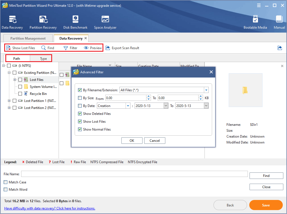
Task: Click the Filter funnel toolbar item
Action: point(70,48)
